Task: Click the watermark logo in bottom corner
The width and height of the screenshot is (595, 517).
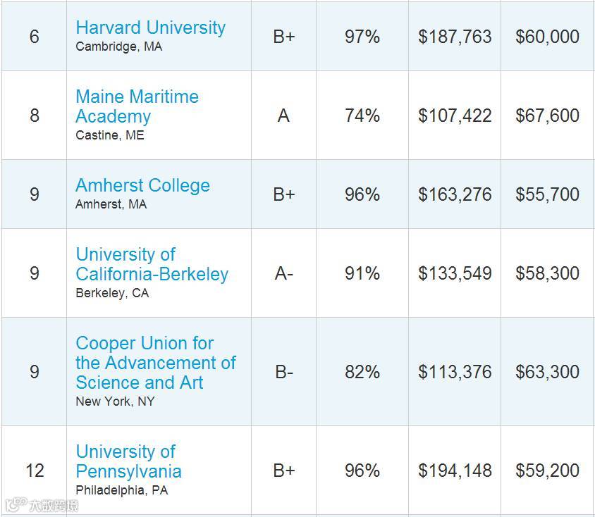Action: [41, 505]
